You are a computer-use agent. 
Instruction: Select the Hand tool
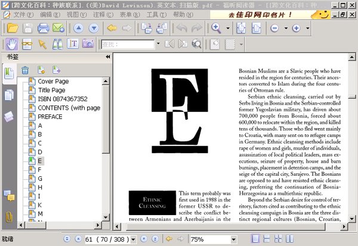coord(12,43)
